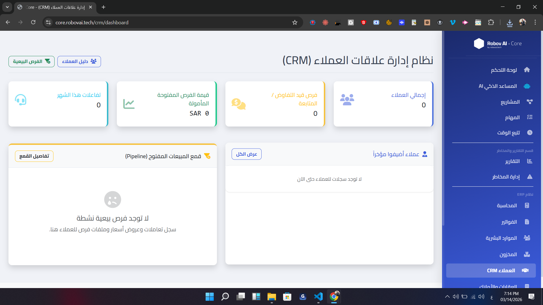Open the tab search chevron dropdown

7,7
